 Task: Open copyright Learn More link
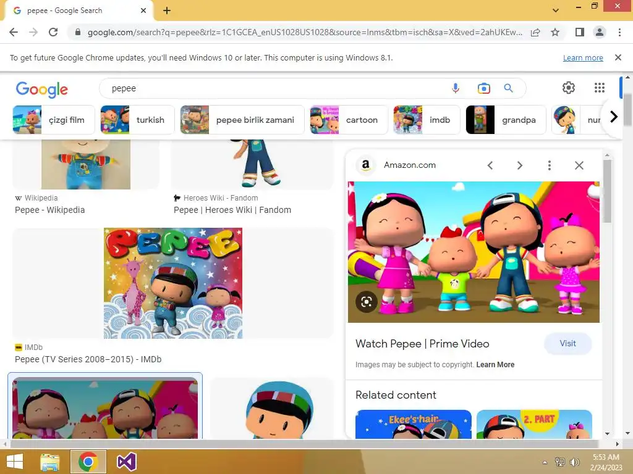click(495, 364)
